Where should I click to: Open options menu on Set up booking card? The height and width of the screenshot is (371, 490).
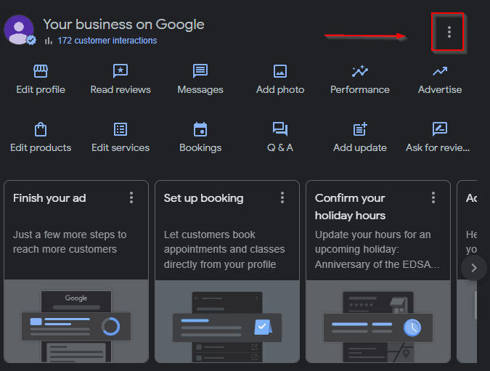coord(282,197)
